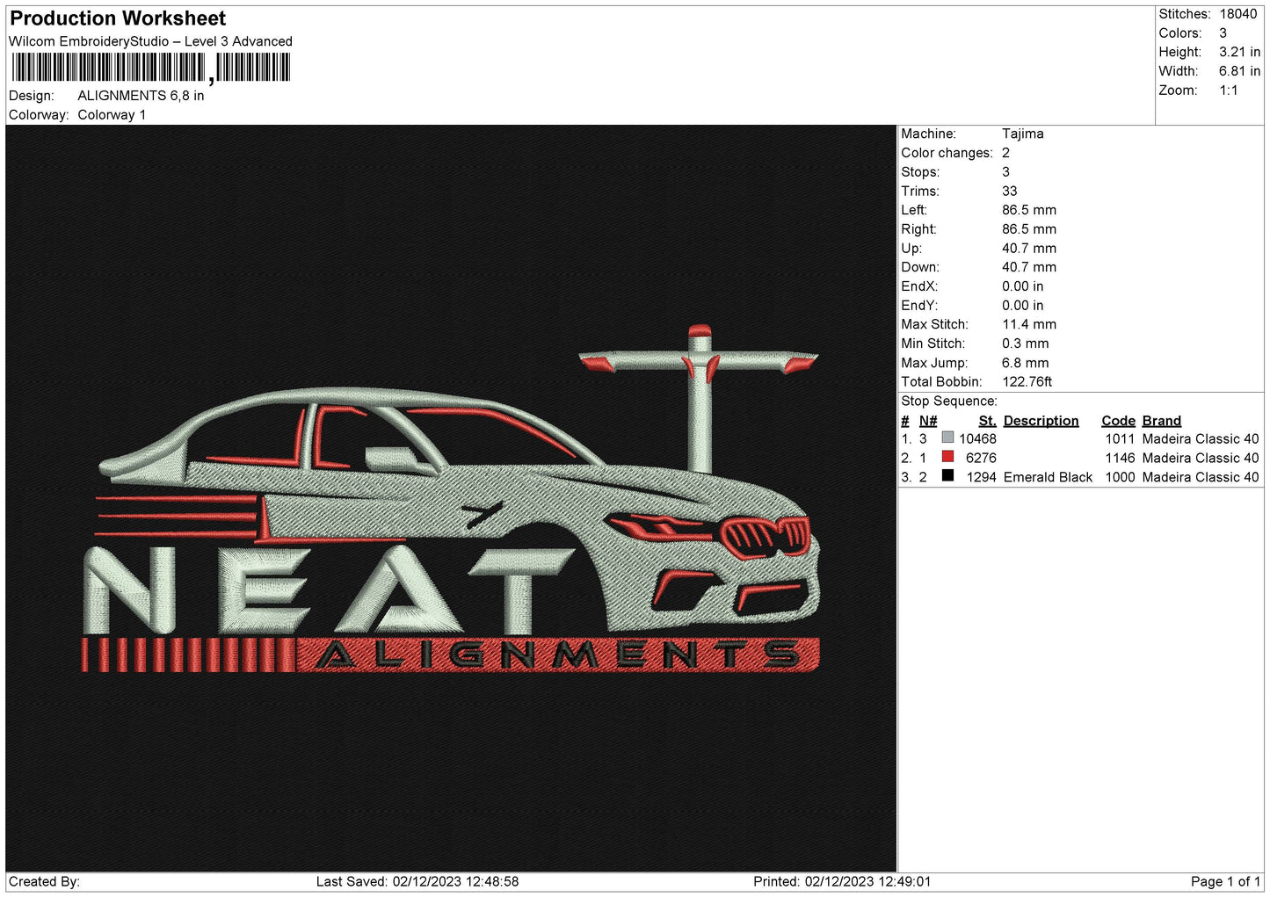Click the 'N#' column header
This screenshot has width=1270, height=897.
pos(928,421)
